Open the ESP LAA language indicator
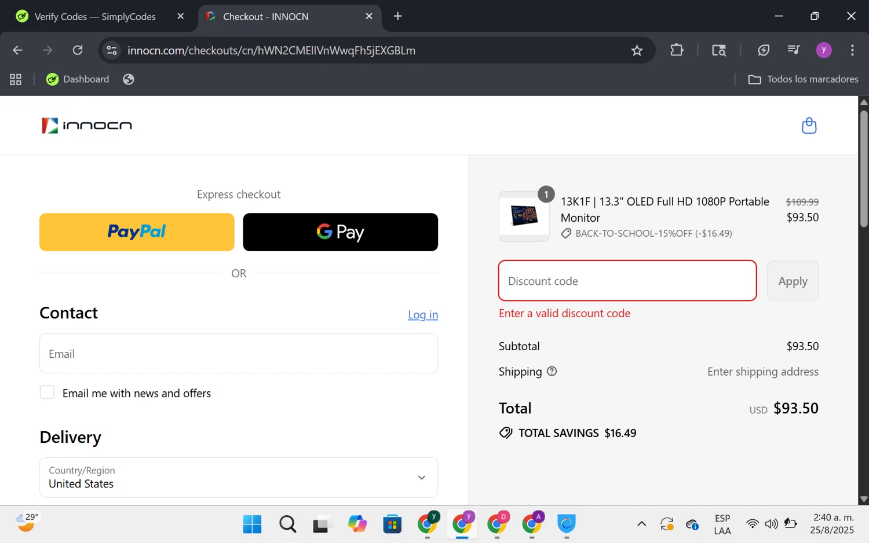The width and height of the screenshot is (869, 543). click(722, 524)
